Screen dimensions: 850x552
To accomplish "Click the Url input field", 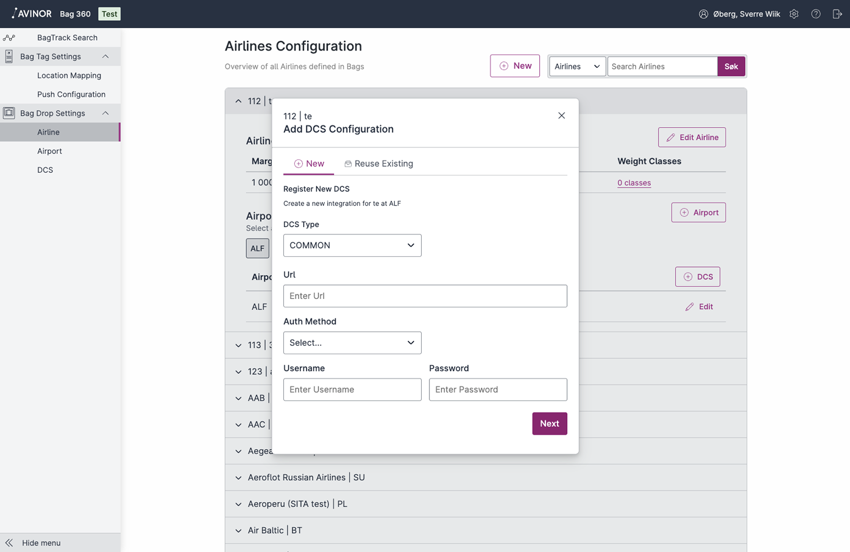I will pyautogui.click(x=425, y=296).
